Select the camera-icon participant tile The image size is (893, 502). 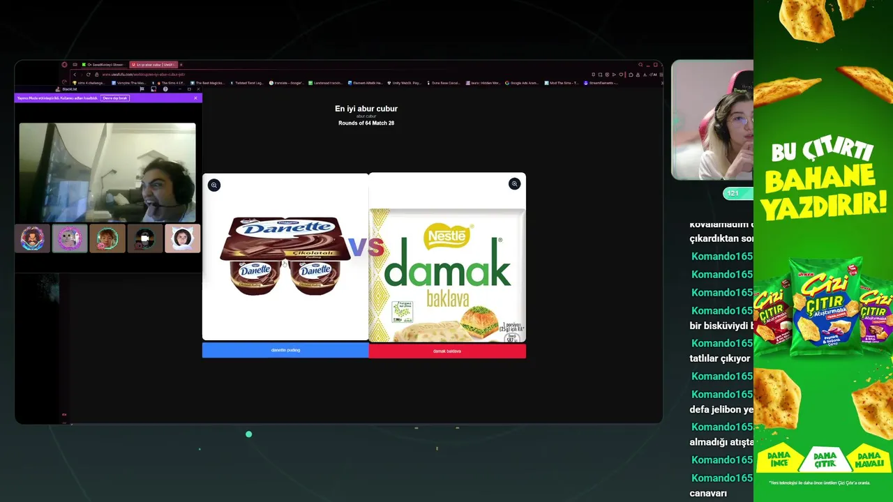click(145, 238)
